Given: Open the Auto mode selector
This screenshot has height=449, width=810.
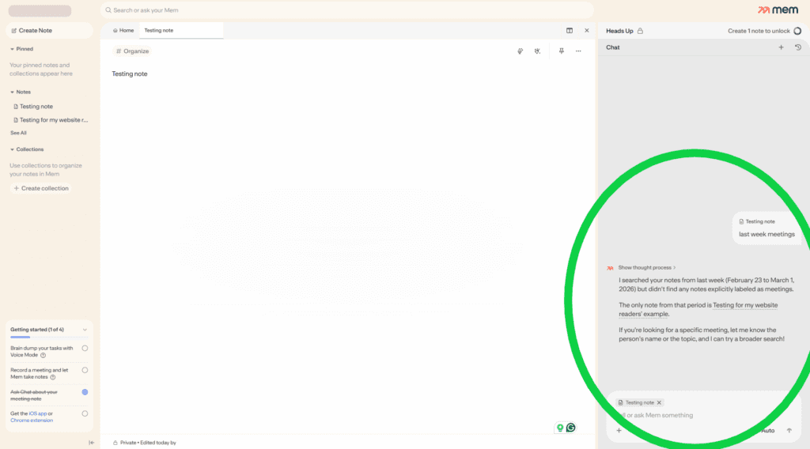Looking at the screenshot, I should click(x=767, y=430).
